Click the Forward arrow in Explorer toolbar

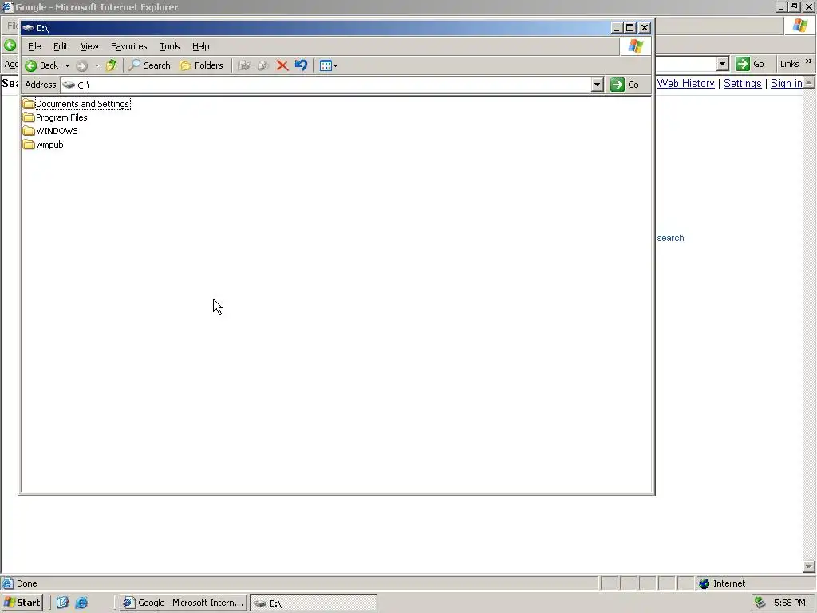[82, 65]
